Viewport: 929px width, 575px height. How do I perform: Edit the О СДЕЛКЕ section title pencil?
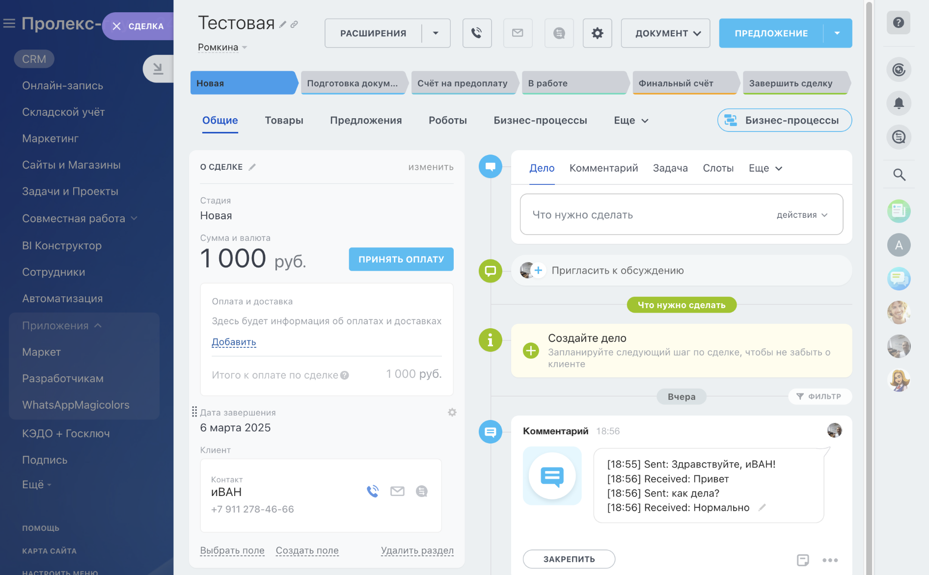[x=252, y=167]
